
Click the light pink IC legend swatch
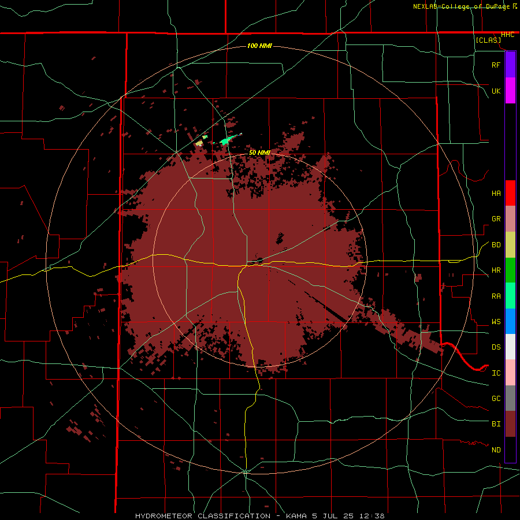coord(510,373)
